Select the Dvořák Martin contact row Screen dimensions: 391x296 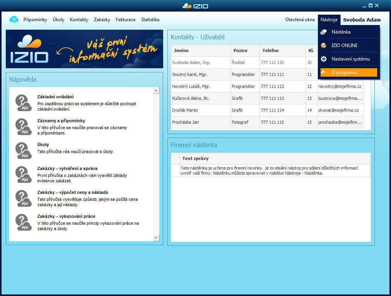pyautogui.click(x=267, y=110)
